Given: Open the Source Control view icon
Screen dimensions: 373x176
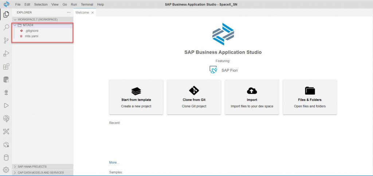Looking at the screenshot, I should click(x=6, y=40).
